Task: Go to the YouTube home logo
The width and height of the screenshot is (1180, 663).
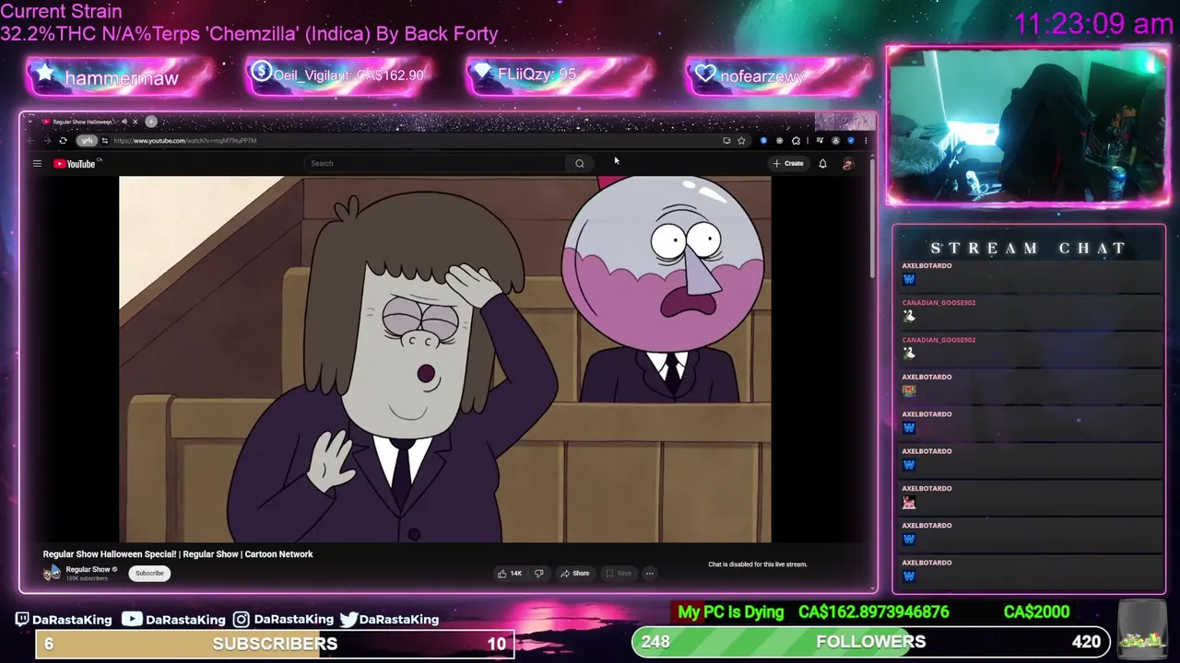Action: tap(75, 164)
